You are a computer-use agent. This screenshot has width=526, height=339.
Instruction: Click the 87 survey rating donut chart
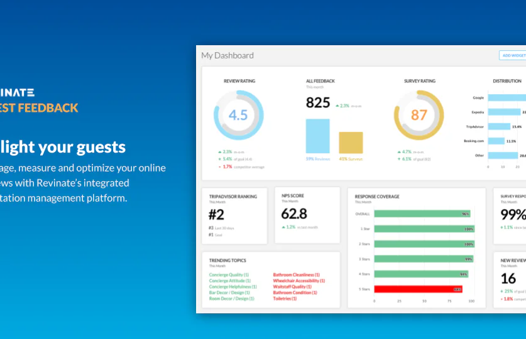pos(419,115)
